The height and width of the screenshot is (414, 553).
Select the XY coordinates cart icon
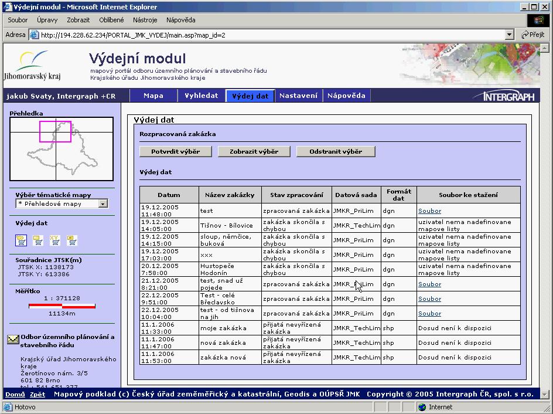(55, 240)
